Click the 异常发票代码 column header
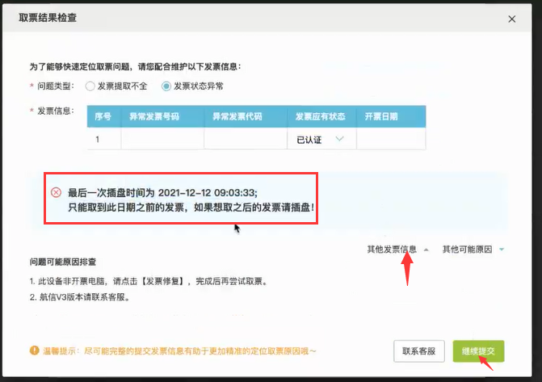542x382 pixels. tap(246, 116)
